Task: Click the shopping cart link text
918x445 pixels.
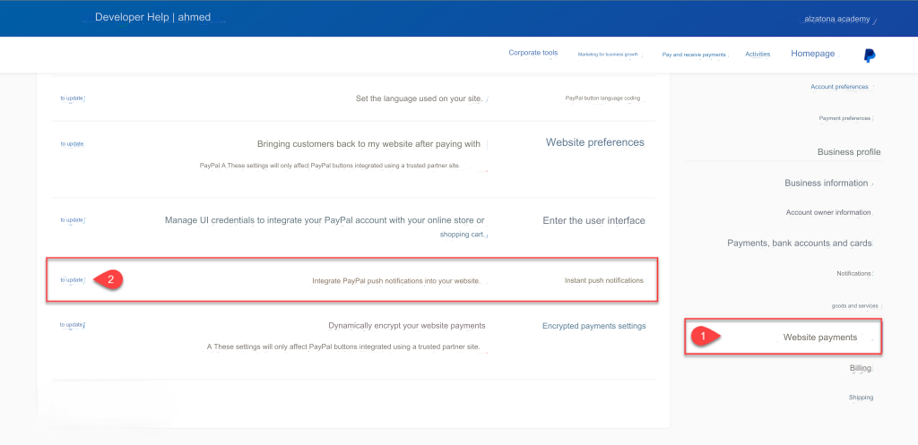Action: [463, 235]
